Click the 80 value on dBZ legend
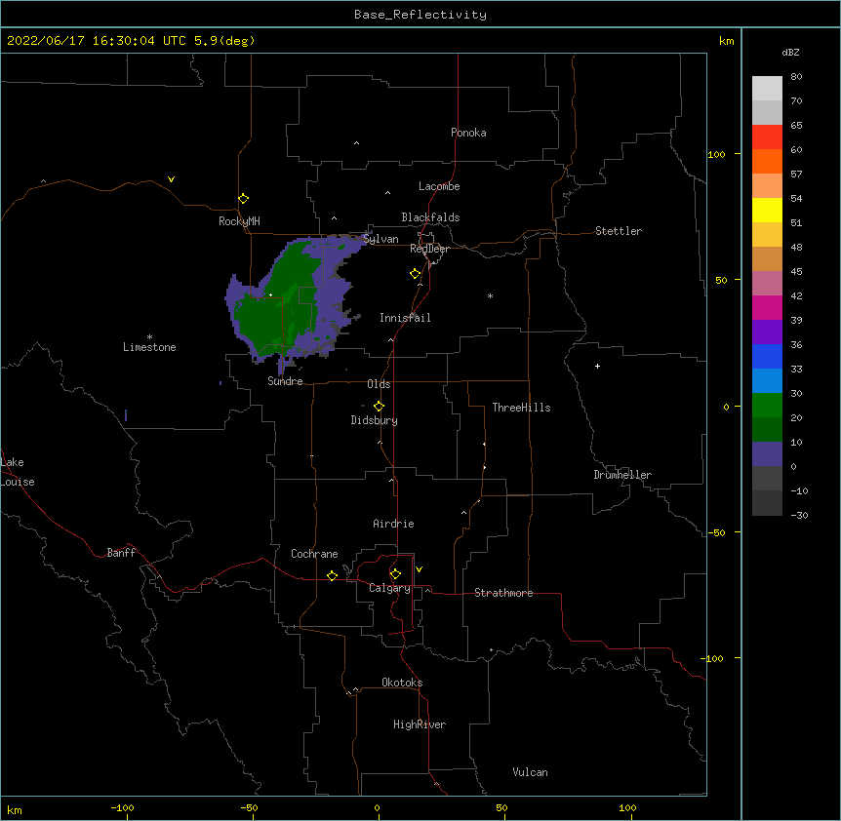This screenshot has height=821, width=841. pos(796,77)
